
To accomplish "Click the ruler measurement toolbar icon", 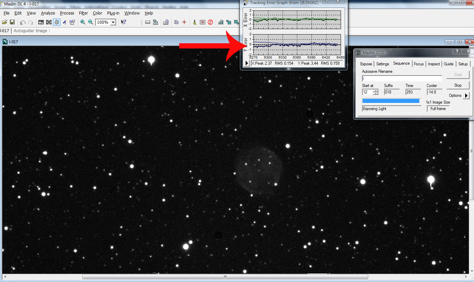I will (148, 22).
